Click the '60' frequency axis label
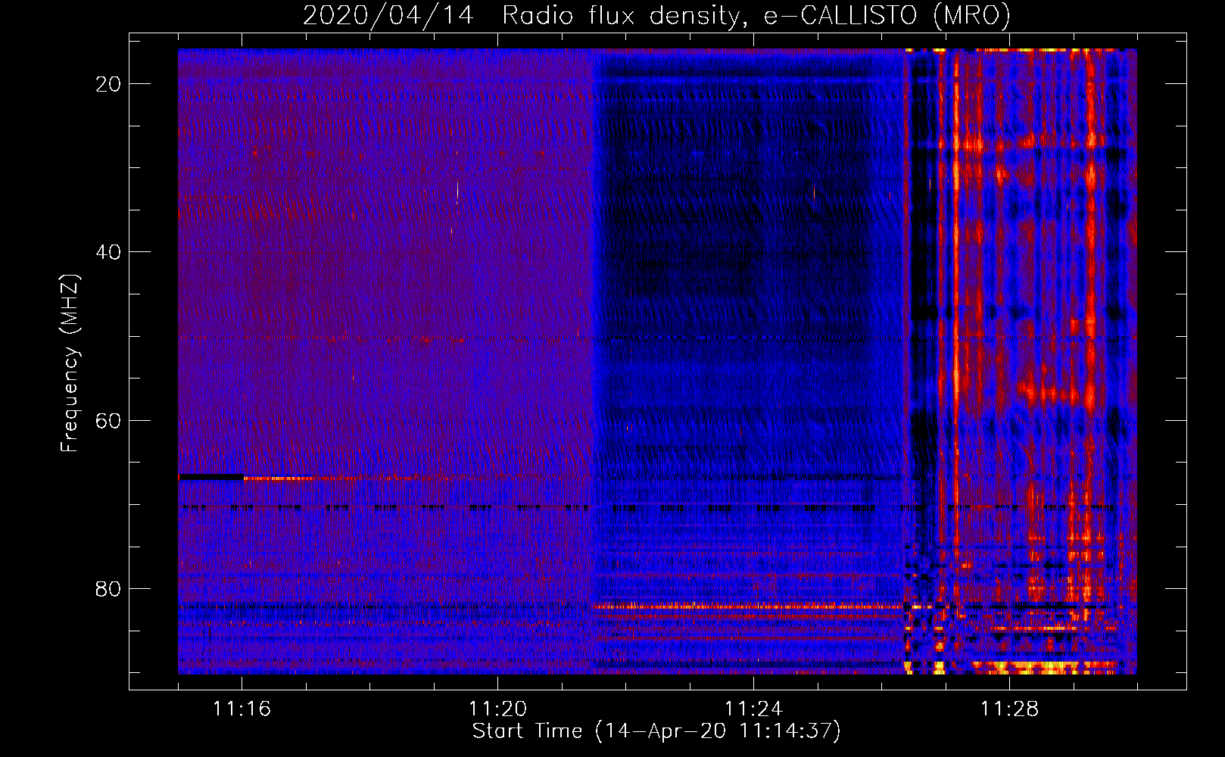The height and width of the screenshot is (757, 1225). click(x=109, y=420)
